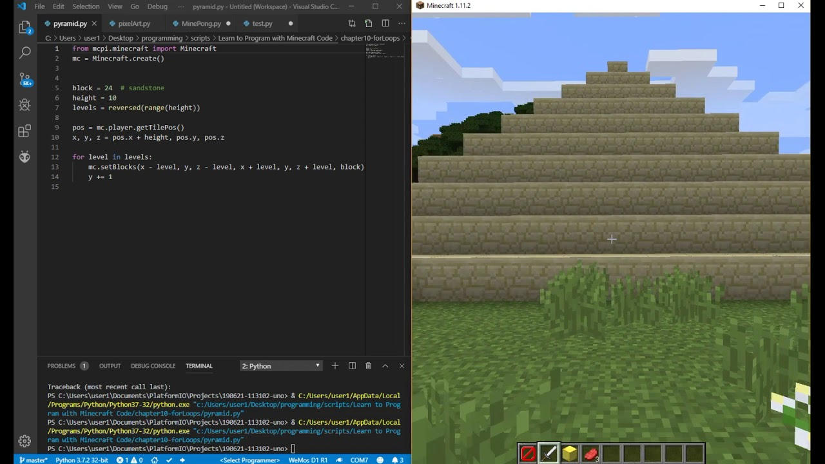Click the scripts breadcrumb
Viewport: 825px width, 464px height.
coord(200,38)
